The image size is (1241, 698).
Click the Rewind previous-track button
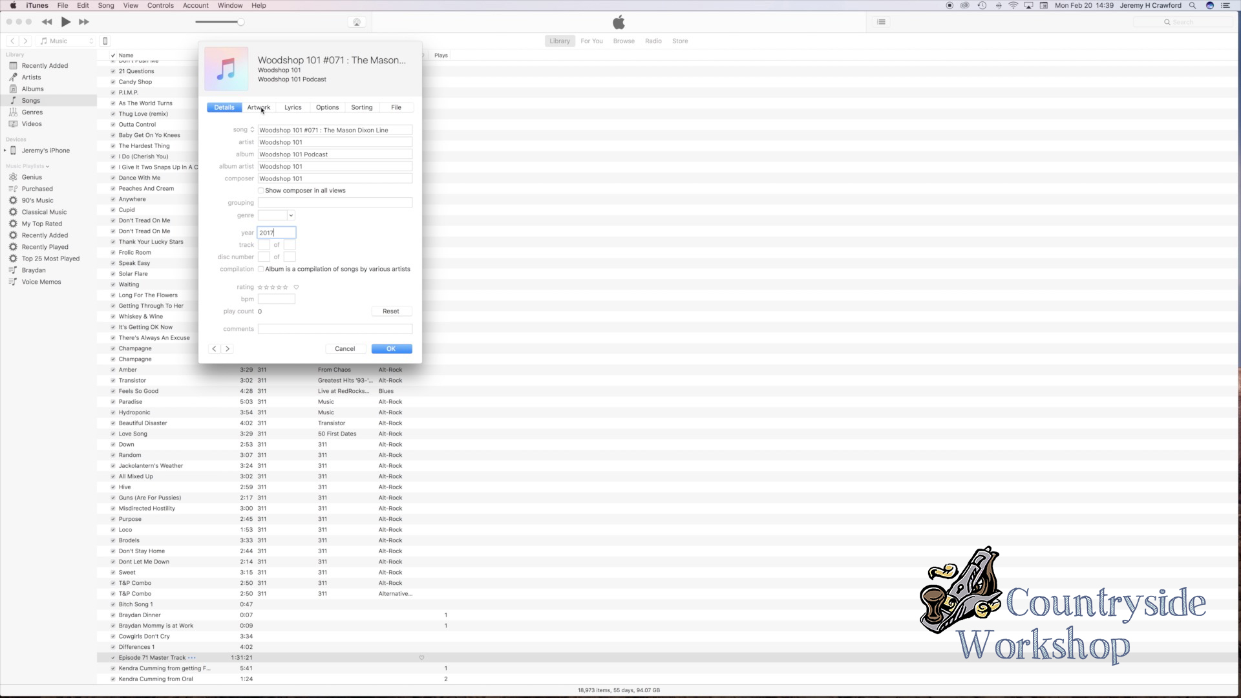click(x=47, y=22)
